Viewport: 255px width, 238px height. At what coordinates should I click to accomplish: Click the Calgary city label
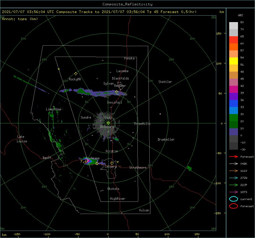110,166
